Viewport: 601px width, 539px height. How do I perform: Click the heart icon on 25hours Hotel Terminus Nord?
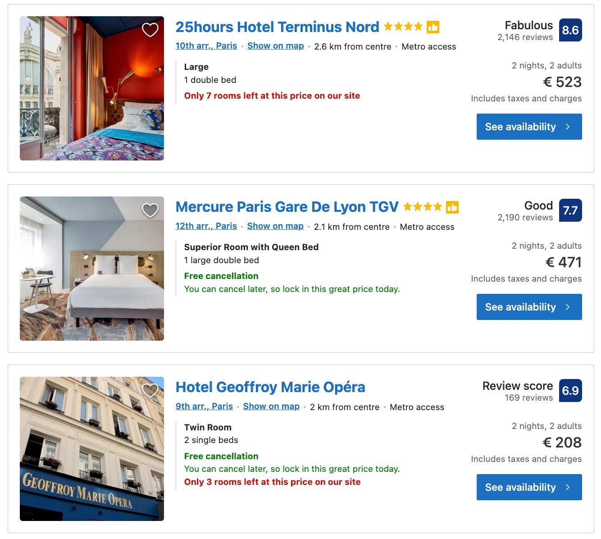150,30
